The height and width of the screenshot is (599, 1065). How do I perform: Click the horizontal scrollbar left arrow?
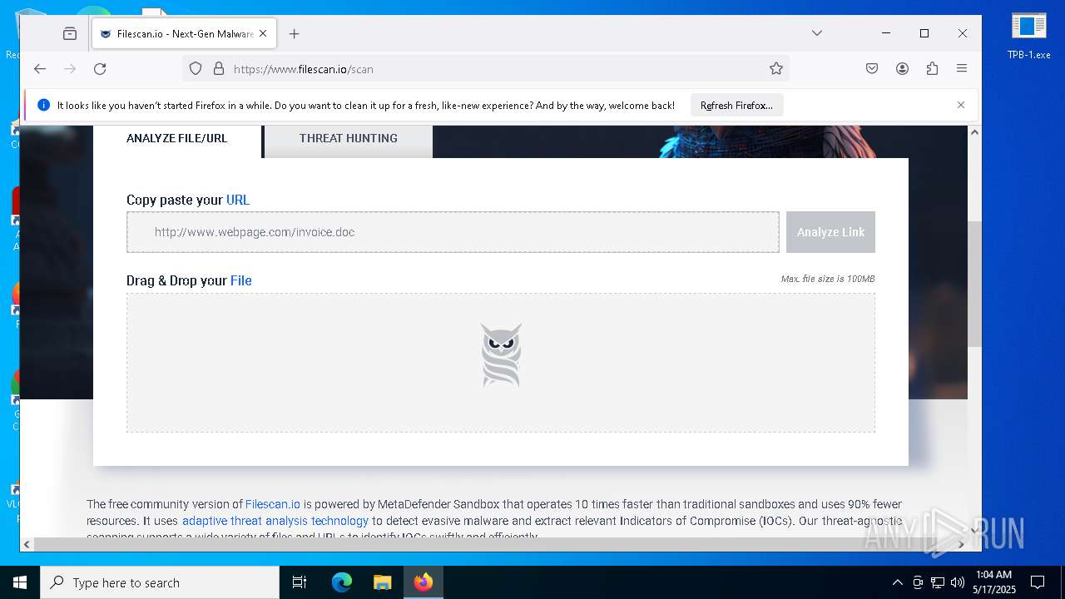click(x=27, y=544)
